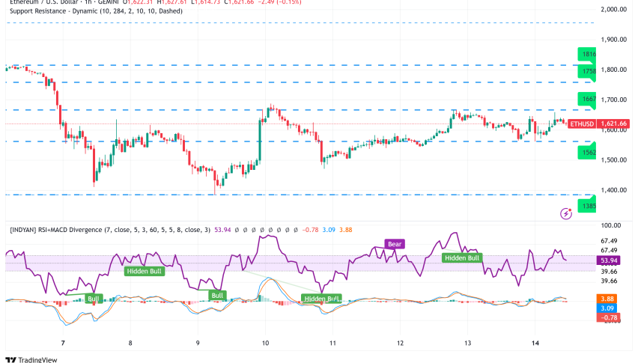This screenshot has width=638, height=363.
Task: Select the Hidden Bull label near day 8
Action: 144,271
